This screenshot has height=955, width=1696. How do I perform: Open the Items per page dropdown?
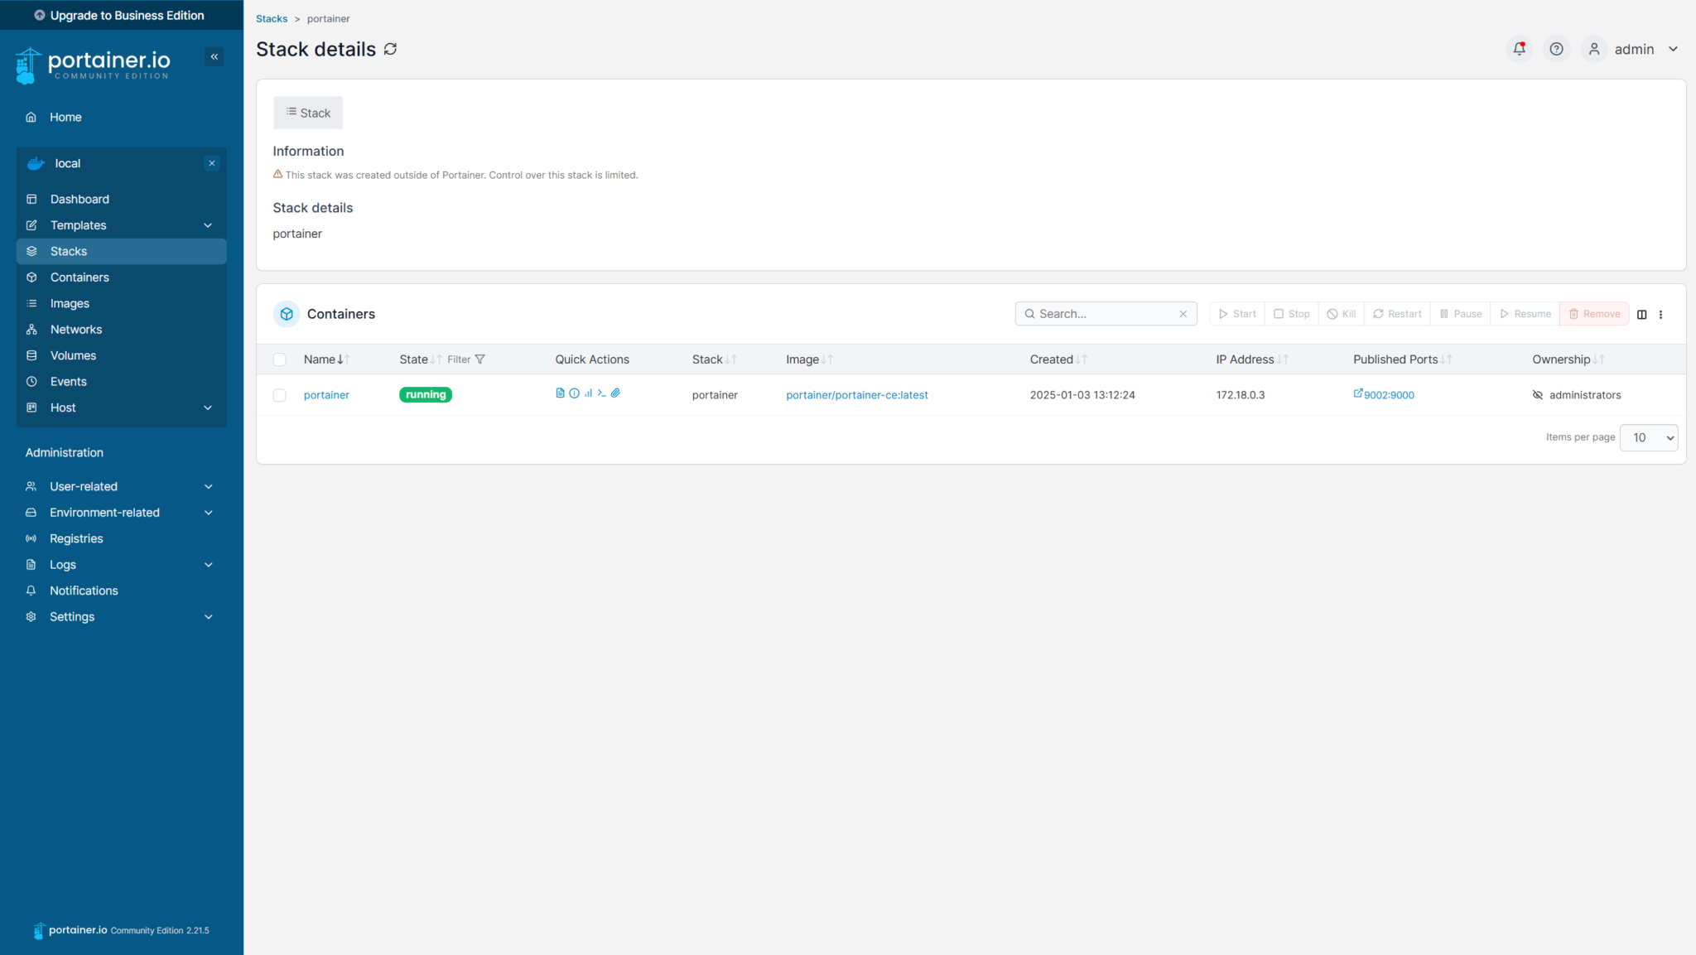(1649, 437)
